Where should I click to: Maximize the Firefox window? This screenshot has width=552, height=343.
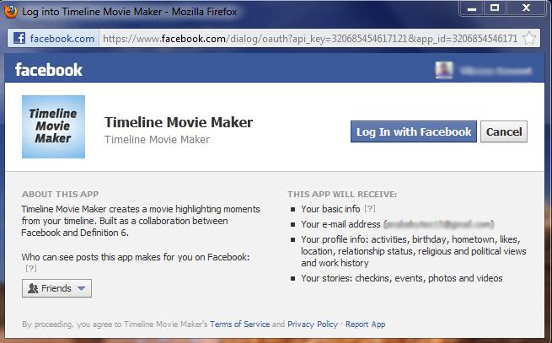(x=495, y=8)
